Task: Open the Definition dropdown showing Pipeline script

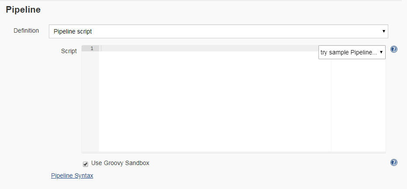Action: 218,31
